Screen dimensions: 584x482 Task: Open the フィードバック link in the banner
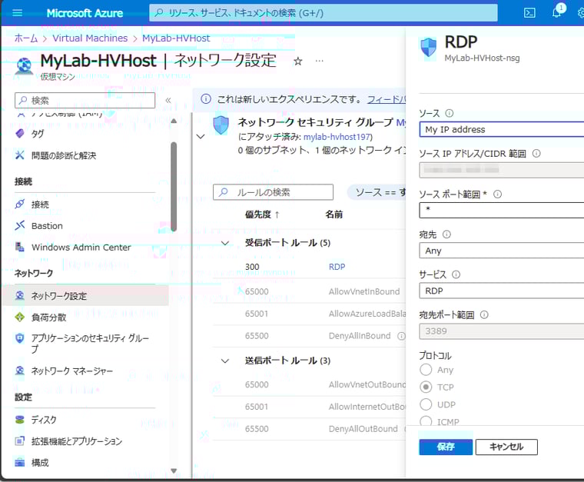tap(387, 99)
